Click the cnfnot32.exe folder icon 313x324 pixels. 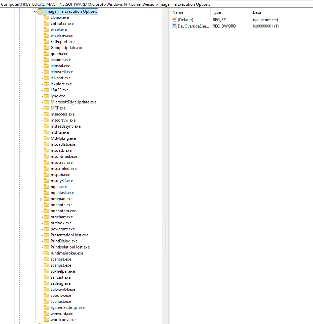46,24
